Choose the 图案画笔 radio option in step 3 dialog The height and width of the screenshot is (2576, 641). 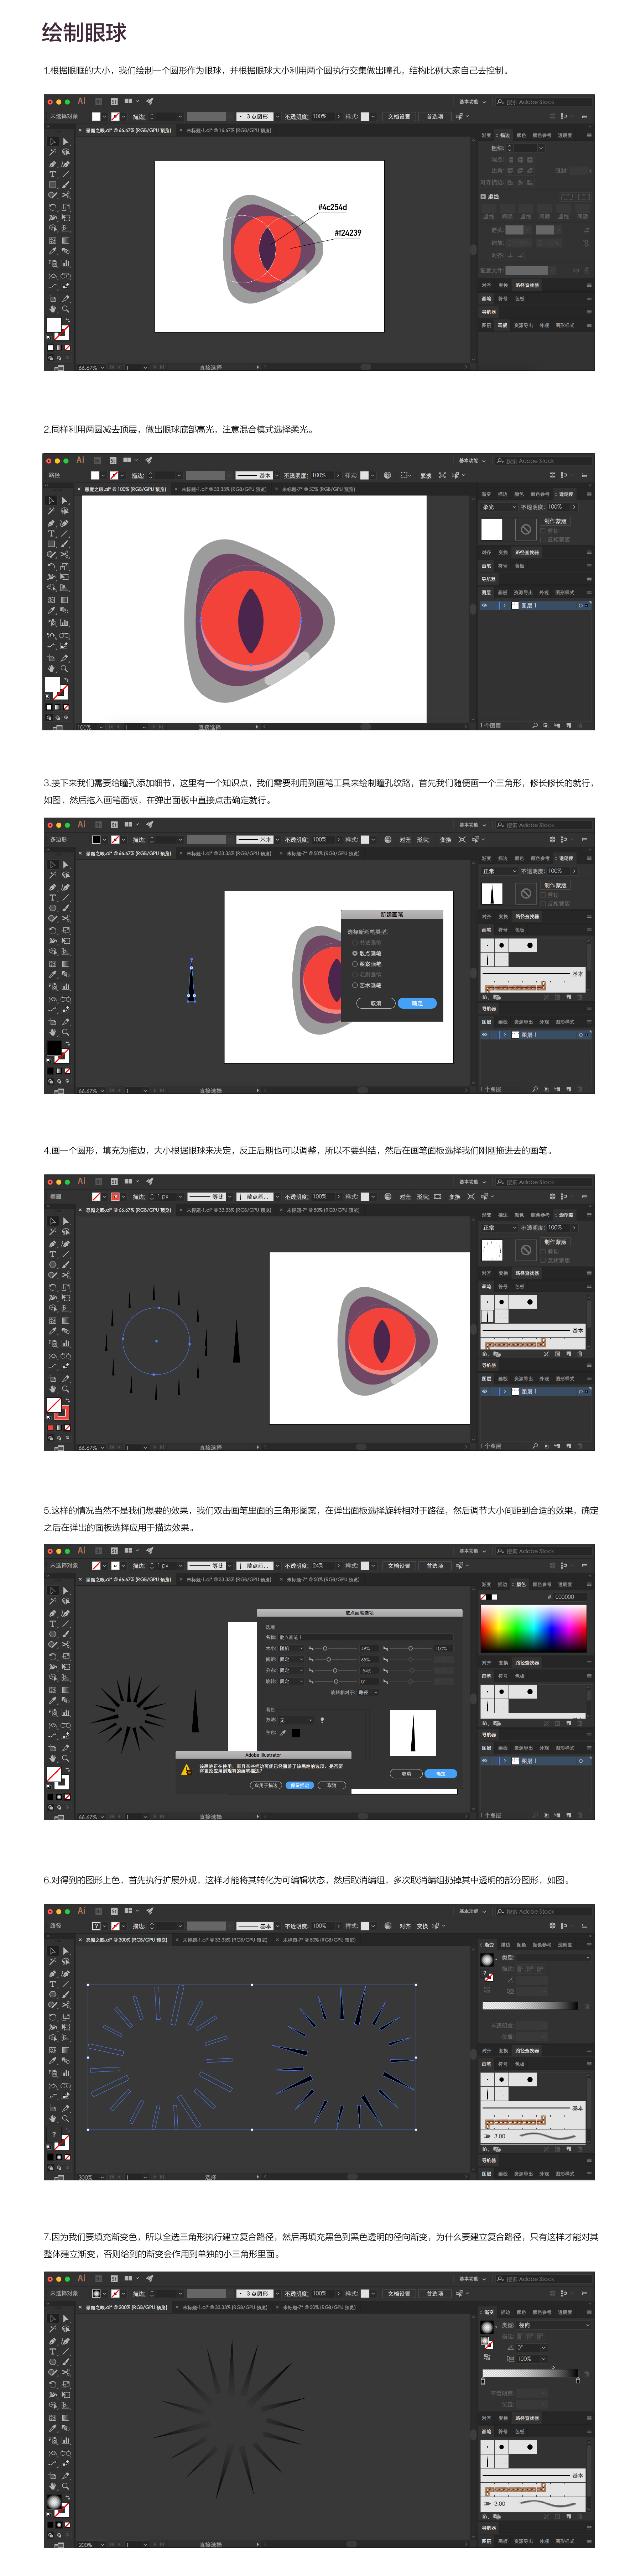point(367,964)
